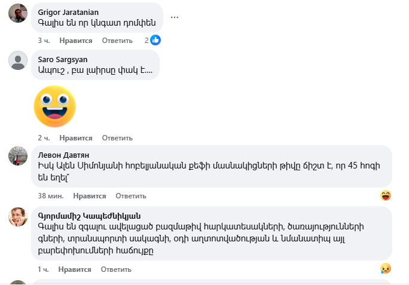The width and height of the screenshot is (409, 285).
Task: Click Saro Sargsyan's default avatar
Action: click(x=18, y=60)
